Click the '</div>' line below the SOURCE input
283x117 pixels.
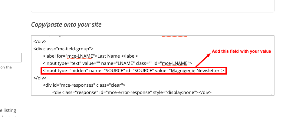click(x=40, y=78)
